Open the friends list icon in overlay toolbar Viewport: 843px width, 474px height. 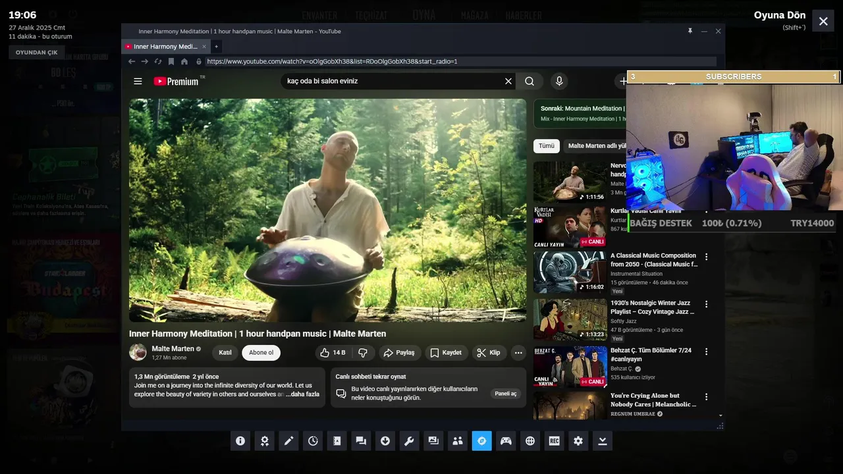tap(458, 441)
